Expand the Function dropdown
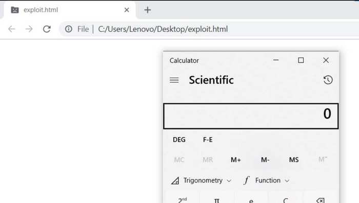 point(267,181)
